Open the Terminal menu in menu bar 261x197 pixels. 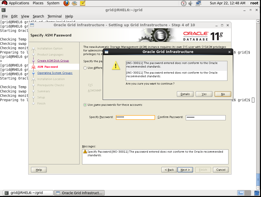click(x=54, y=16)
